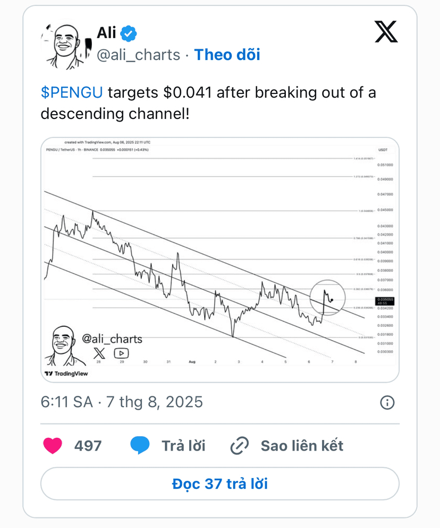Open the @ali_charts handle
Image resolution: width=440 pixels, height=528 pixels.
[x=139, y=55]
